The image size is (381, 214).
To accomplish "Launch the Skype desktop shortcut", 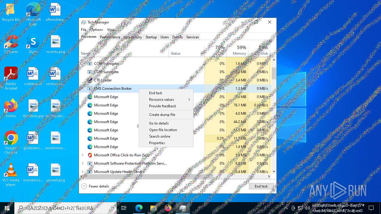I will [33, 45].
